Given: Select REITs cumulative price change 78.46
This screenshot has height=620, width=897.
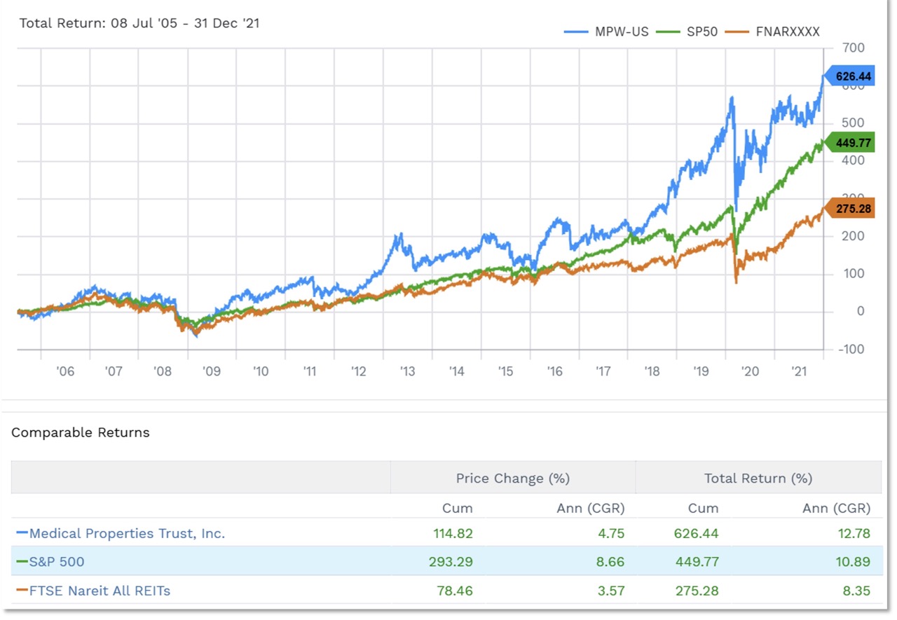Looking at the screenshot, I should [x=456, y=591].
